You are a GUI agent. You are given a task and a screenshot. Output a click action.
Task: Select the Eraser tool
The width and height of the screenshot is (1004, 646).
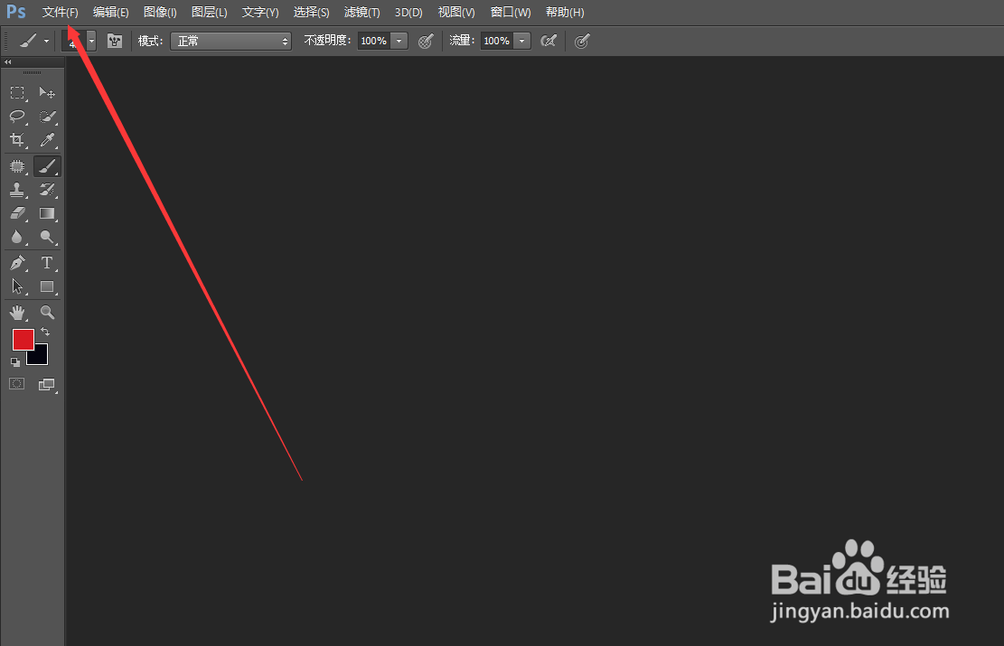(17, 213)
